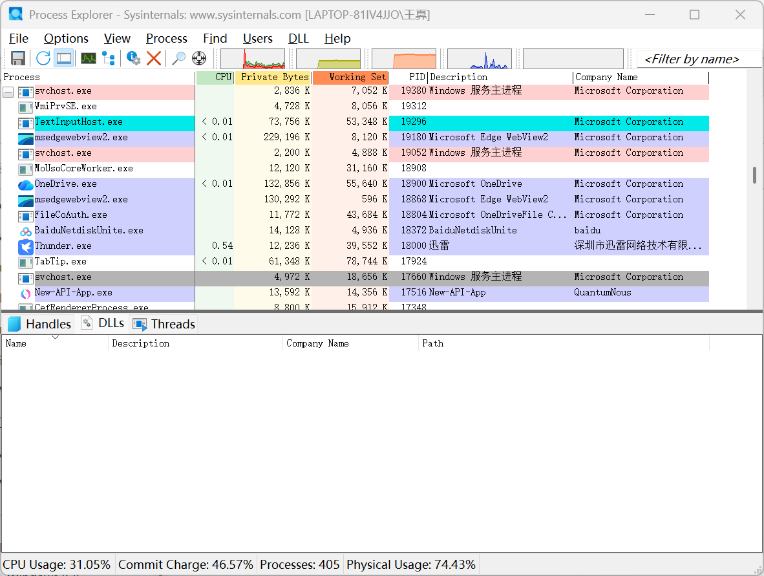764x576 pixels.
Task: Toggle the process tree view icon
Action: click(109, 58)
